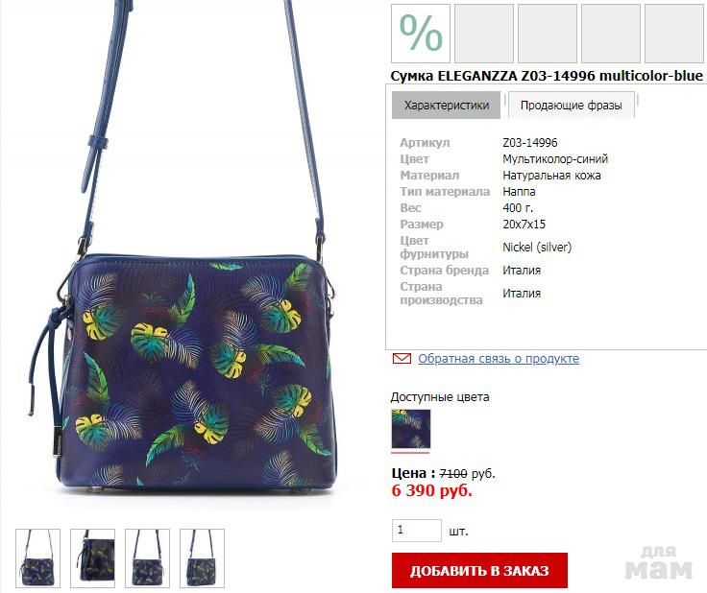Screen dimensions: 707x593
Task: Click the ДОБАВИТЬ В ЗАКАЗ button
Action: (479, 571)
